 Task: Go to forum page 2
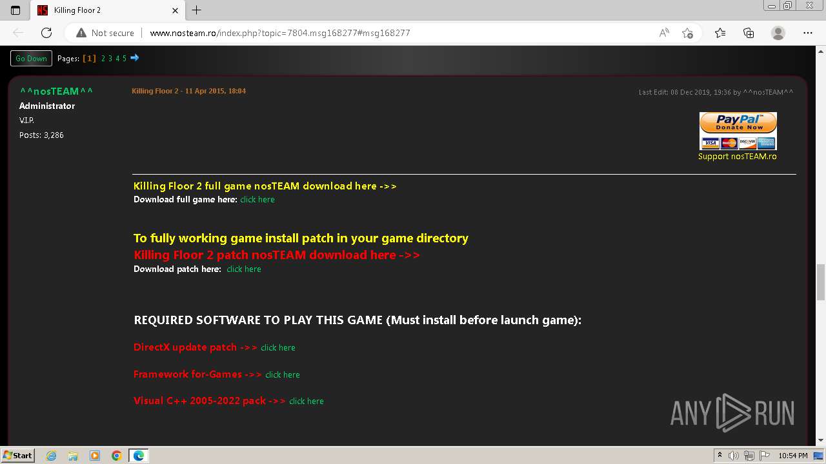[103, 59]
